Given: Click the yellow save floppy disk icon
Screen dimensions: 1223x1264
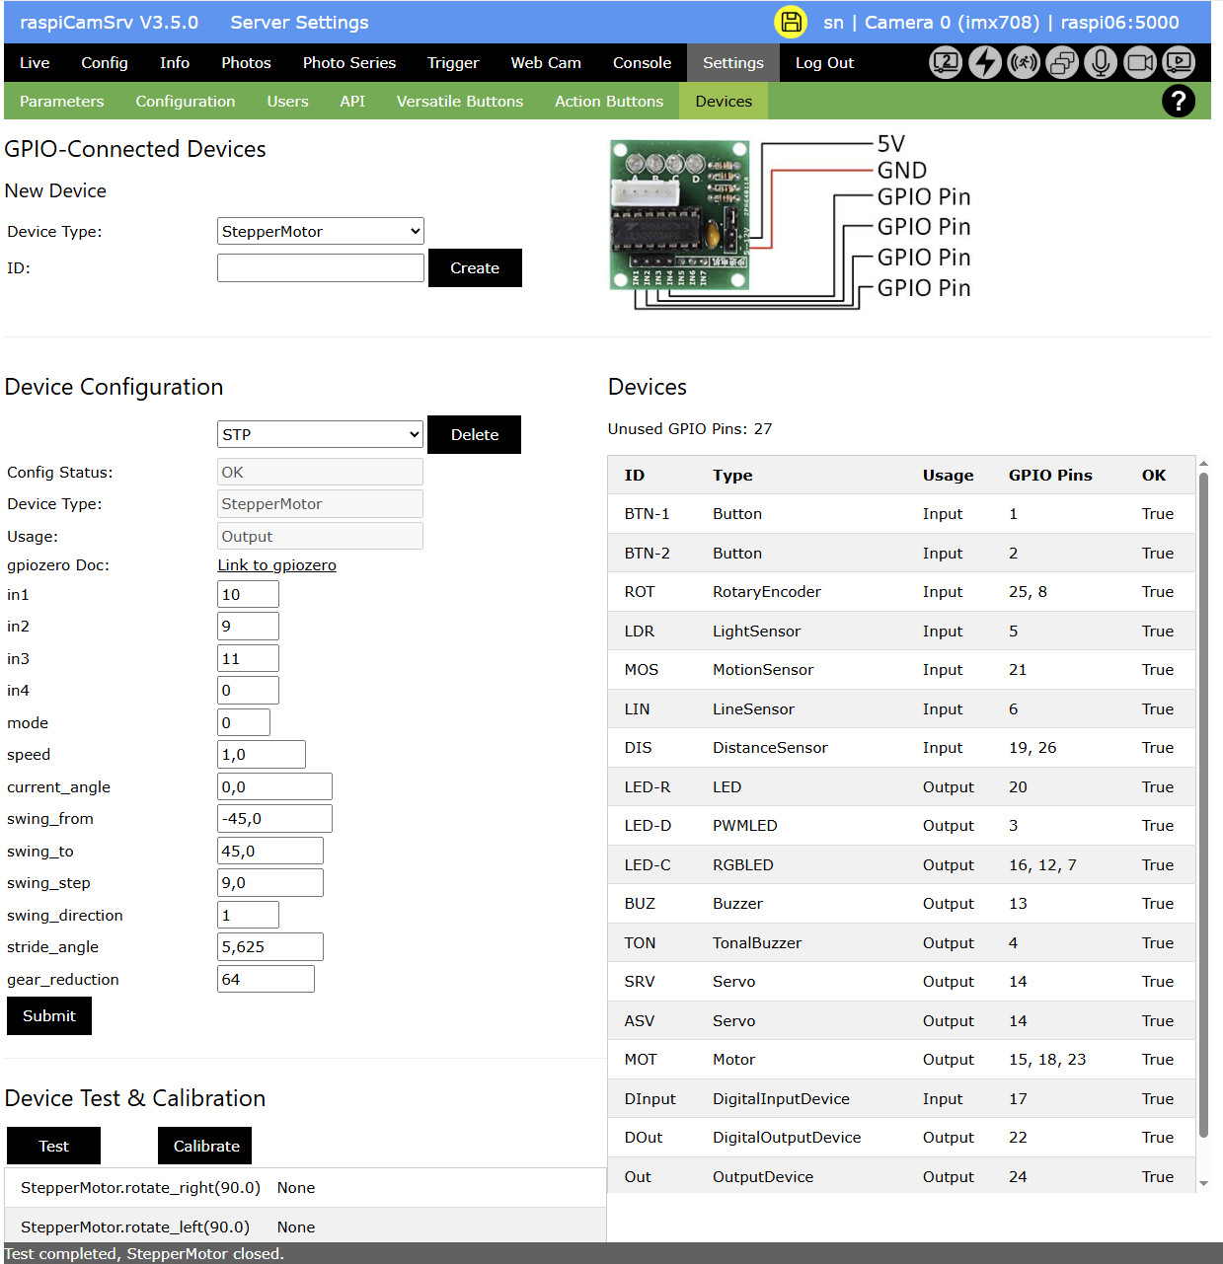Looking at the screenshot, I should point(791,22).
